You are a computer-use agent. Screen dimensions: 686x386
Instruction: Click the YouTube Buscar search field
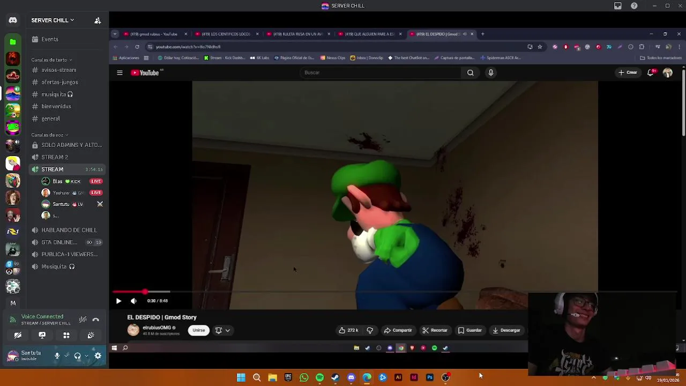click(x=381, y=73)
